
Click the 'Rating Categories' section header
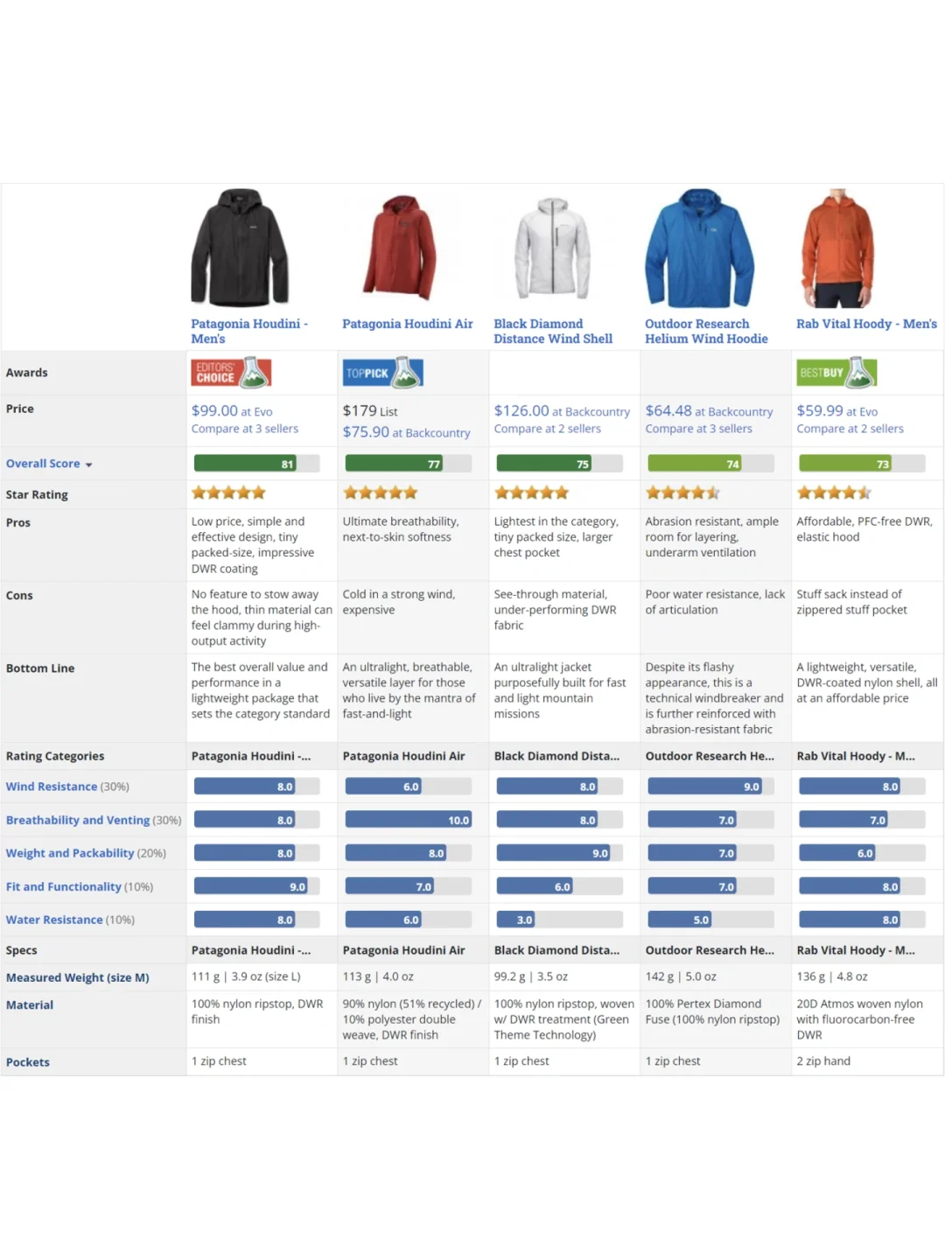pos(55,757)
